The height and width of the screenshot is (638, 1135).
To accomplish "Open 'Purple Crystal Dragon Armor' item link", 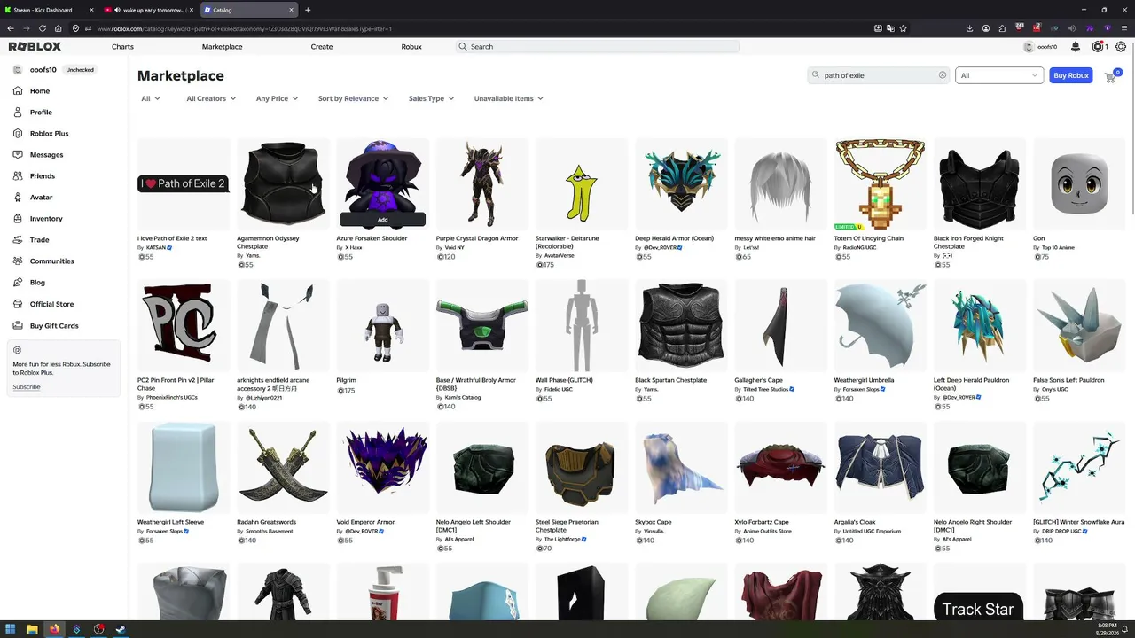I will (x=477, y=238).
